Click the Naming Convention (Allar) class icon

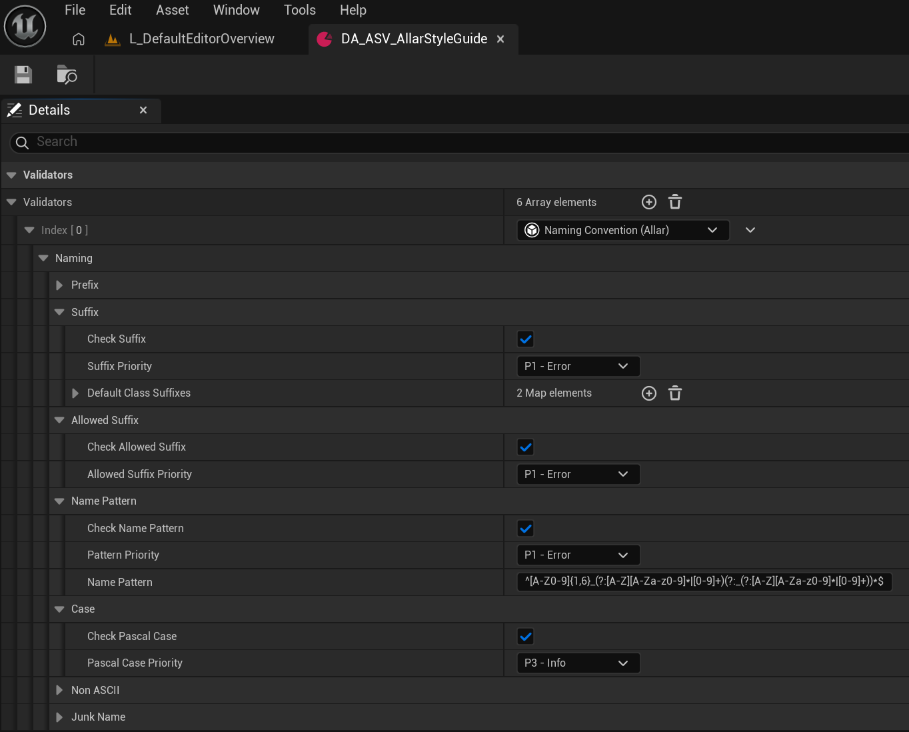point(532,230)
